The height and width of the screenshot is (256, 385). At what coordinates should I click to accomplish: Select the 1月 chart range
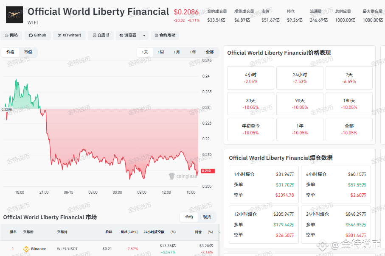(x=177, y=52)
